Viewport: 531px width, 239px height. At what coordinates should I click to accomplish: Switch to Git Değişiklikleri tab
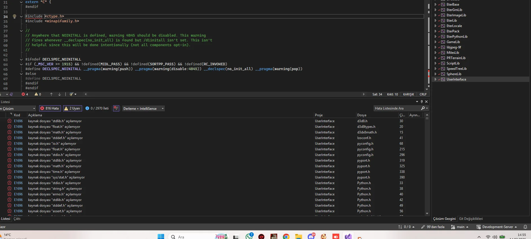[471, 219]
